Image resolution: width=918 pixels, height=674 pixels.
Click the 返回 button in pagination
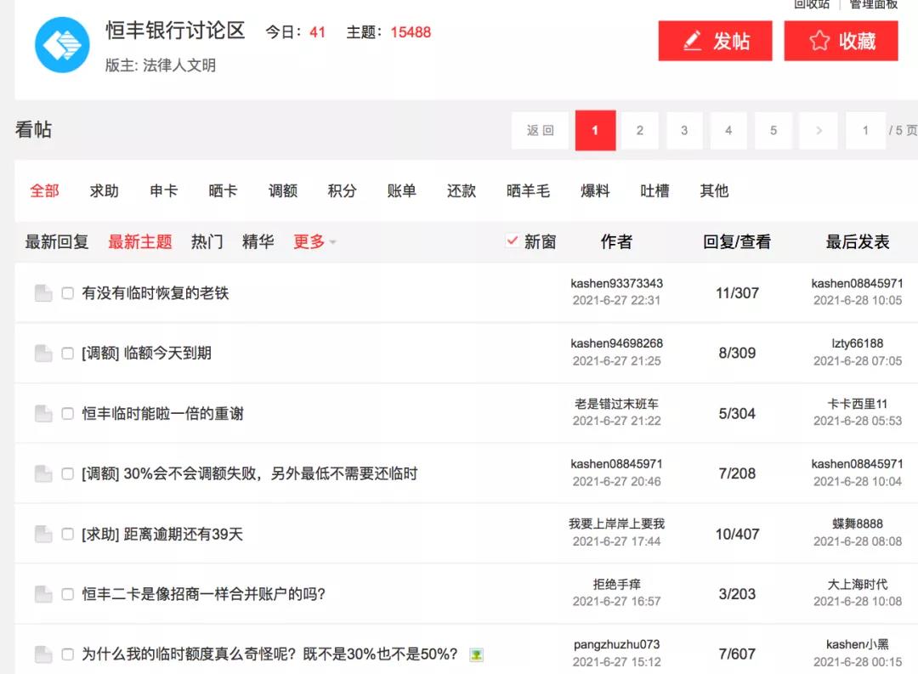click(x=540, y=131)
